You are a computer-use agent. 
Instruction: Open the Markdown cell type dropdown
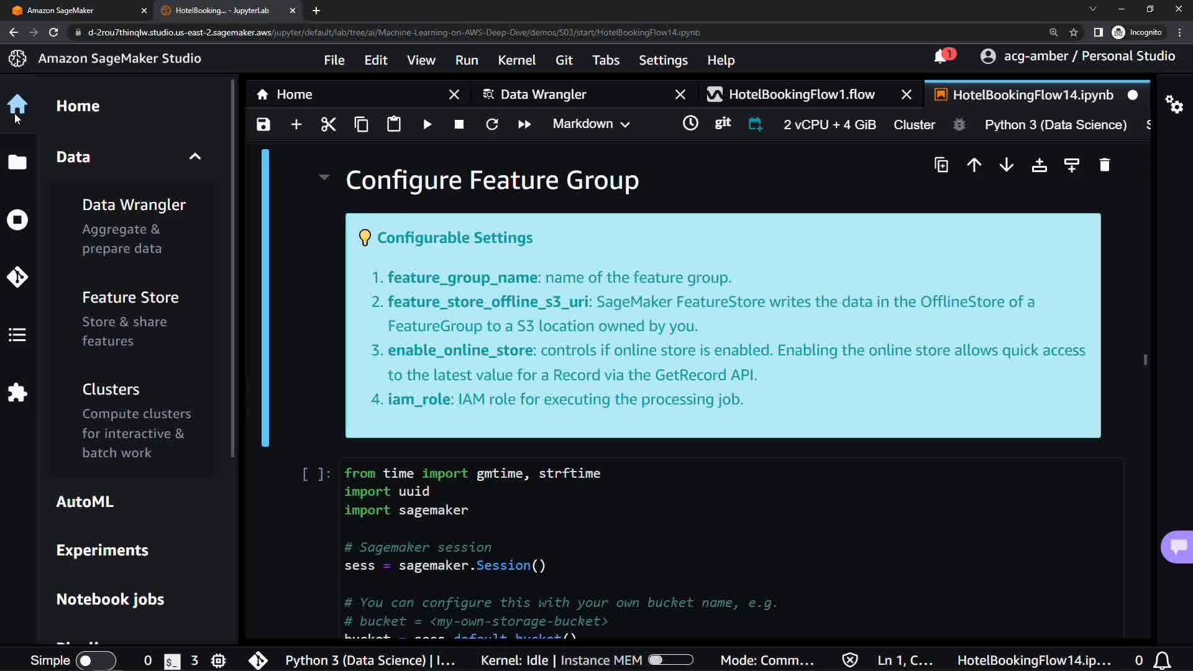coord(591,124)
